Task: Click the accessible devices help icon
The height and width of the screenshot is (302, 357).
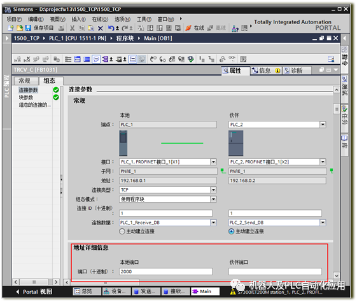Action: pyautogui.click(x=235, y=29)
